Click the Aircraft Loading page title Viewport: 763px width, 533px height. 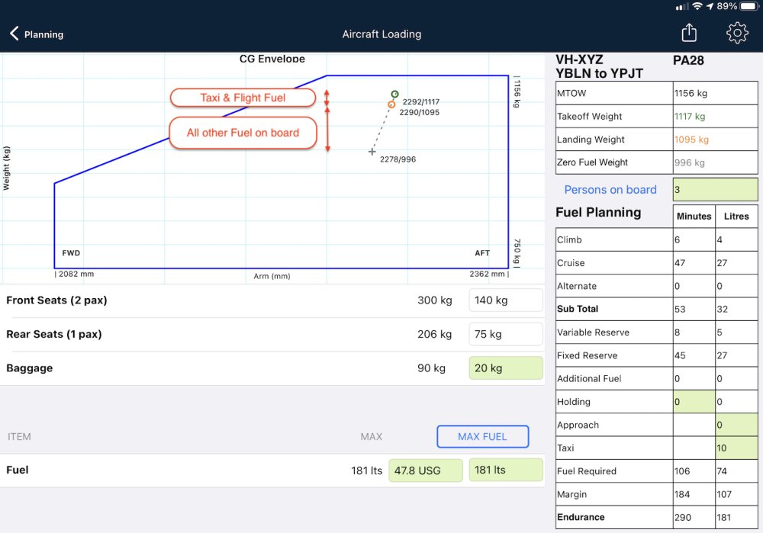(x=381, y=34)
